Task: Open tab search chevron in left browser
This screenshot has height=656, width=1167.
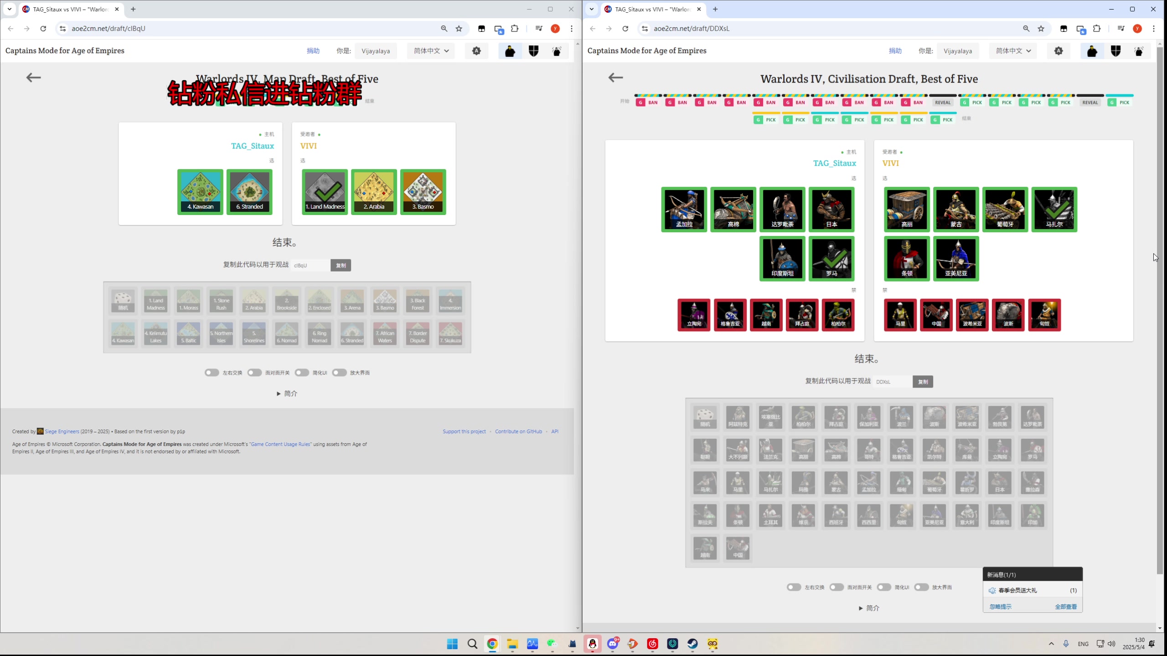Action: tap(9, 9)
